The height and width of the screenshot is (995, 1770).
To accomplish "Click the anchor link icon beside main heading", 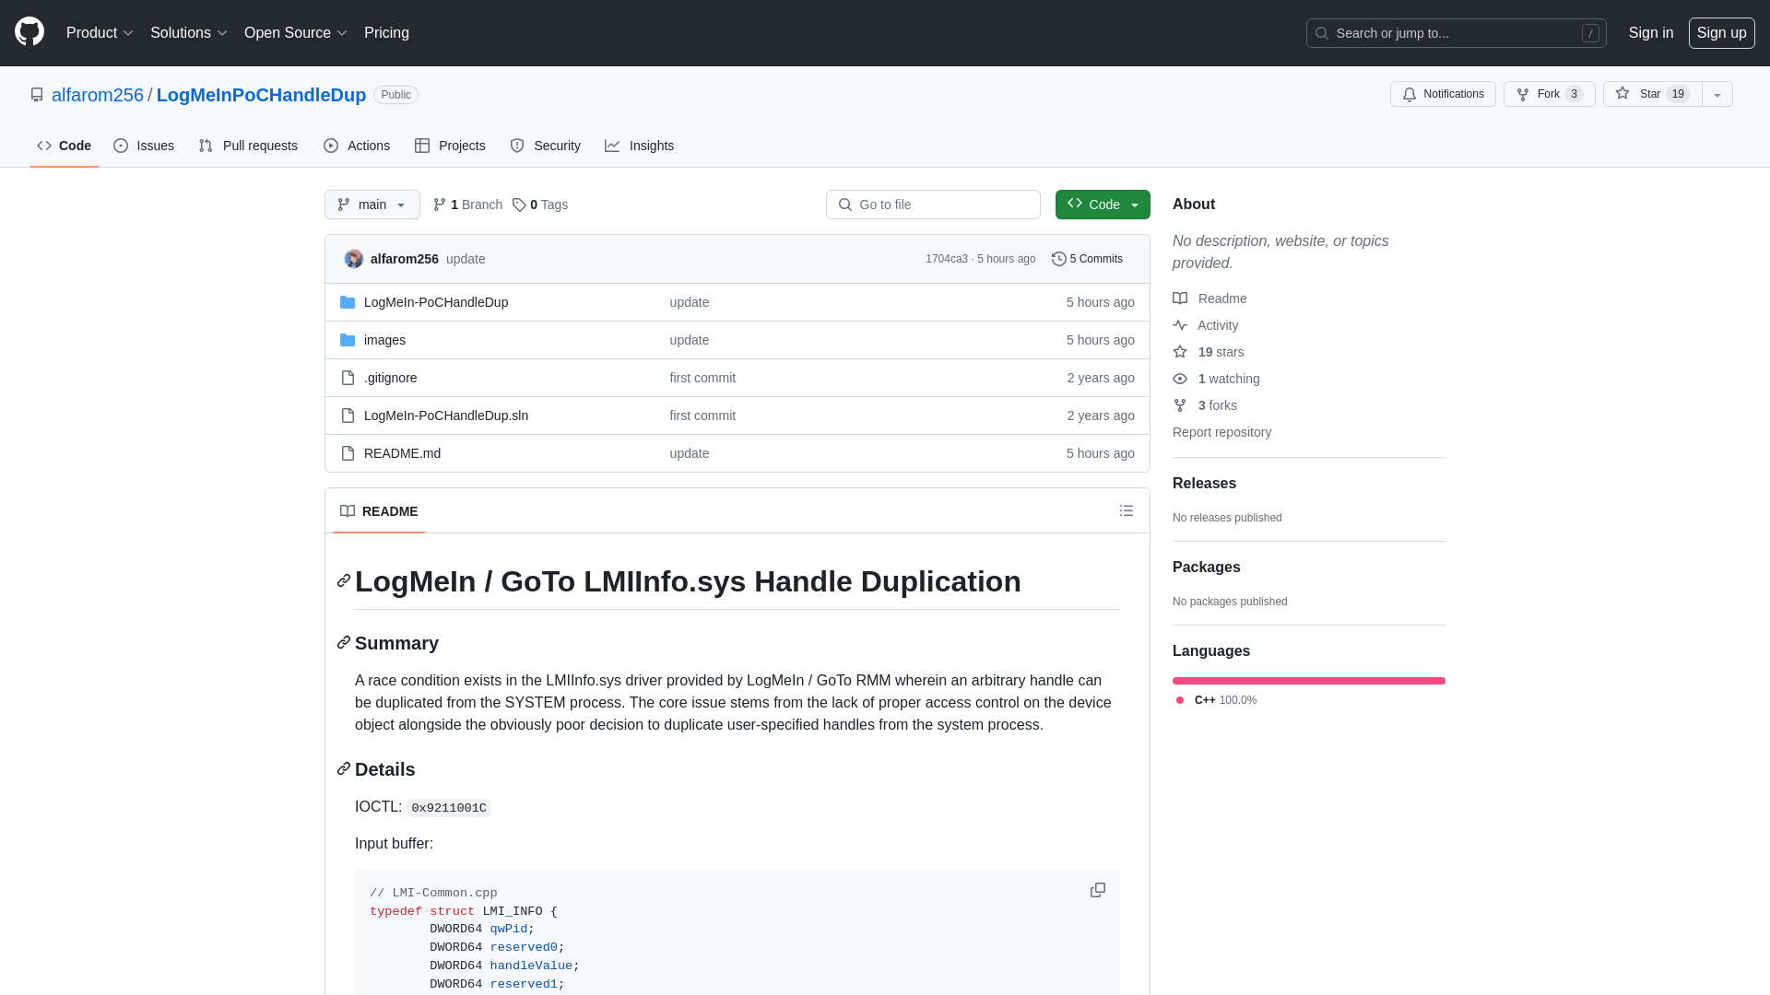I will (x=344, y=580).
